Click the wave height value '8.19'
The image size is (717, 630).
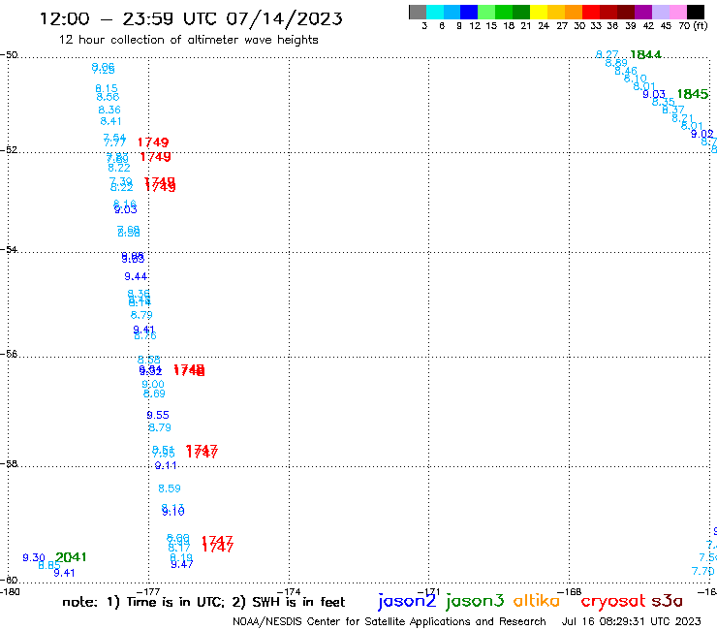pyautogui.click(x=181, y=557)
